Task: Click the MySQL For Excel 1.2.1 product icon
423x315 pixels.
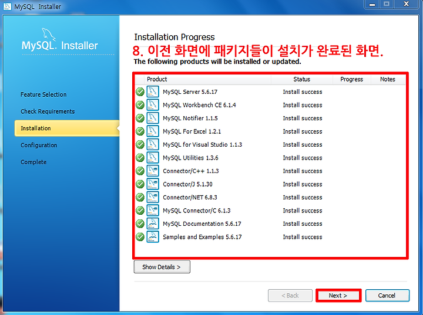Action: click(x=153, y=131)
